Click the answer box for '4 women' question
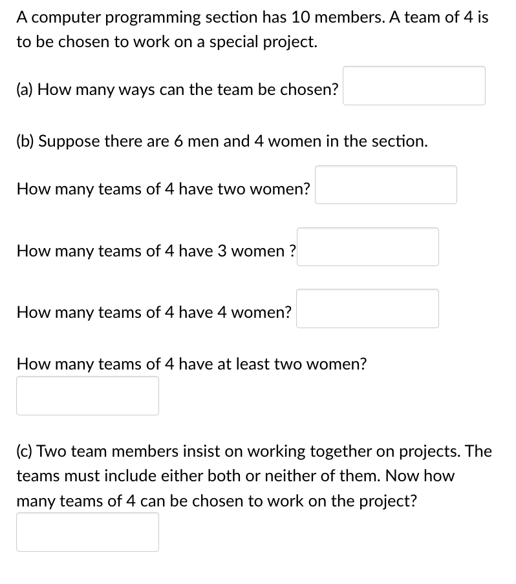Viewport: 516px width, 584px height. click(367, 308)
